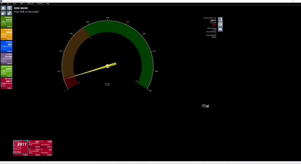The height and width of the screenshot is (164, 301).
Task: Click the document report icon beside score
Action: pyautogui.click(x=220, y=19)
